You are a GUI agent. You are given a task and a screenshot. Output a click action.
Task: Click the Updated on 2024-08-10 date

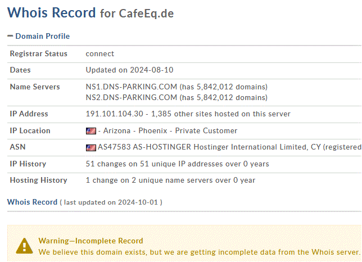pyautogui.click(x=129, y=70)
